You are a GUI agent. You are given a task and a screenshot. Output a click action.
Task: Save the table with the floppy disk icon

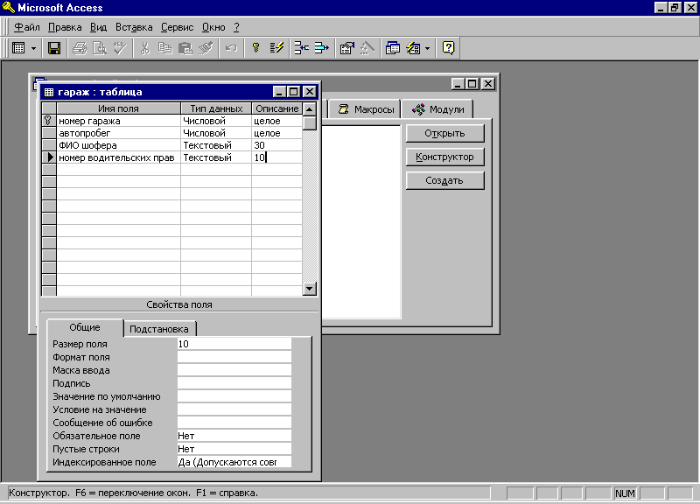click(x=54, y=48)
